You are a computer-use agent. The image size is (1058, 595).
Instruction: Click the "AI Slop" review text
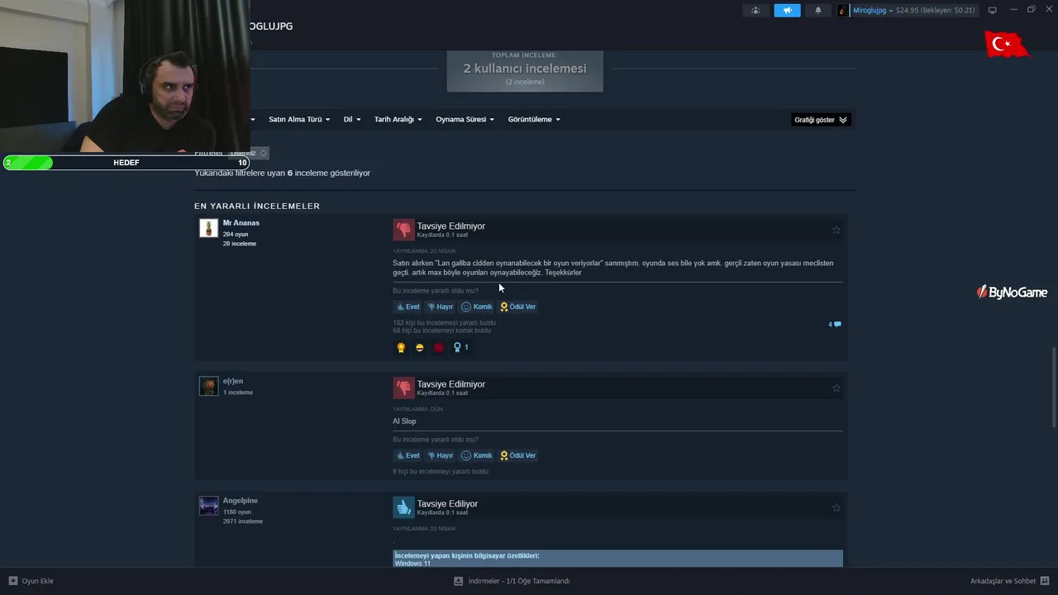[404, 421]
